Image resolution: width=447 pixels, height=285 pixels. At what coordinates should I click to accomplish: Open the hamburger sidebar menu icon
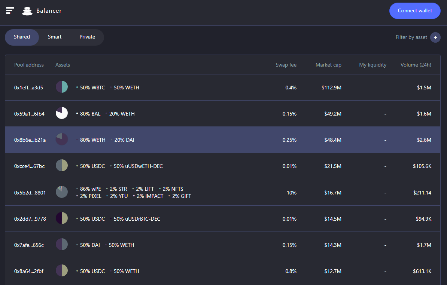click(10, 10)
